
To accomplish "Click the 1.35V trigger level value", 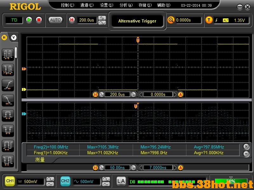I will (239, 20).
